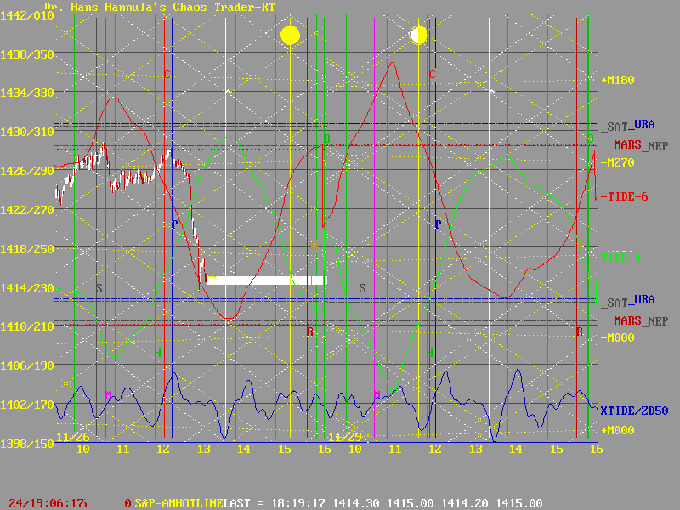Click the 1398/150 price axis label
Screen dimensions: 680x510
point(27,444)
